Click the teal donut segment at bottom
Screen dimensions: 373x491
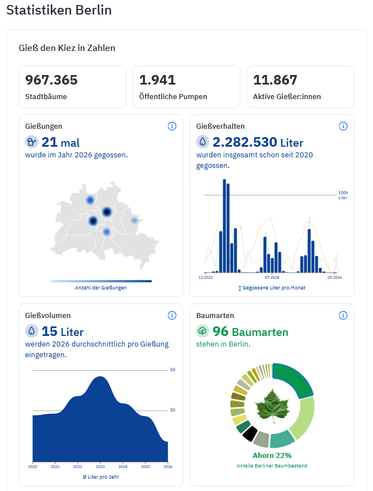(x=281, y=439)
